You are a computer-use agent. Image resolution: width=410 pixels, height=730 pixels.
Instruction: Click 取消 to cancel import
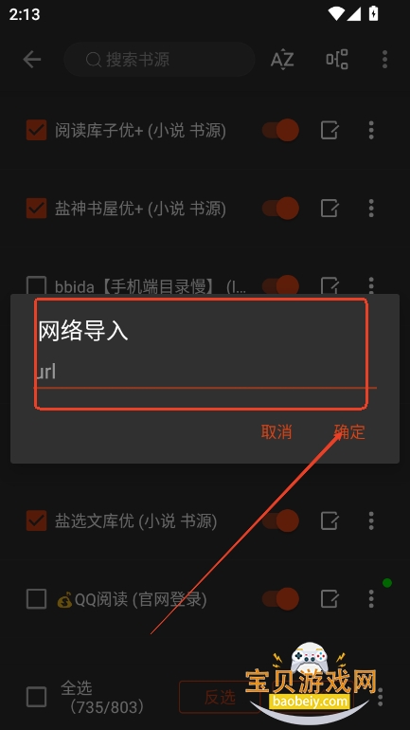[x=276, y=432]
